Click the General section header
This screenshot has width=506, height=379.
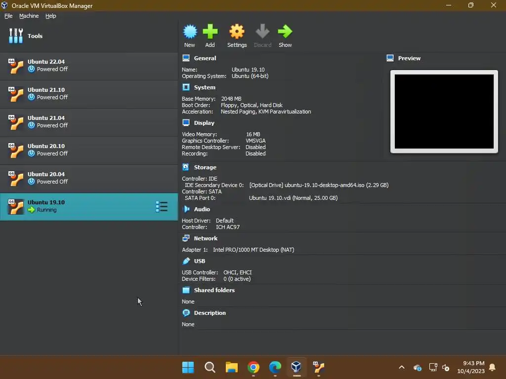(205, 58)
